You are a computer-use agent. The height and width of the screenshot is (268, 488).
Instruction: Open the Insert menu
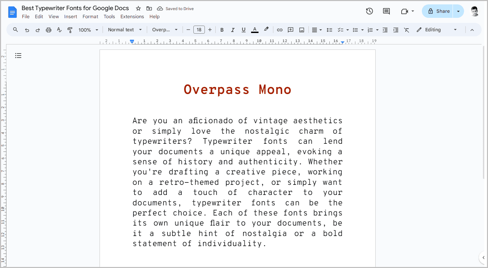(x=71, y=16)
